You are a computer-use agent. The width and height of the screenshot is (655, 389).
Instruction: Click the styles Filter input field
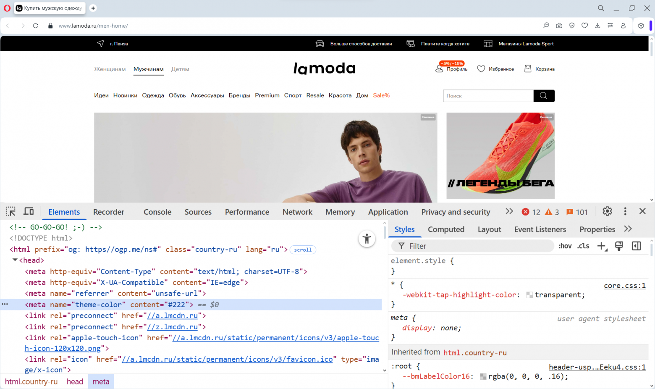pos(462,246)
